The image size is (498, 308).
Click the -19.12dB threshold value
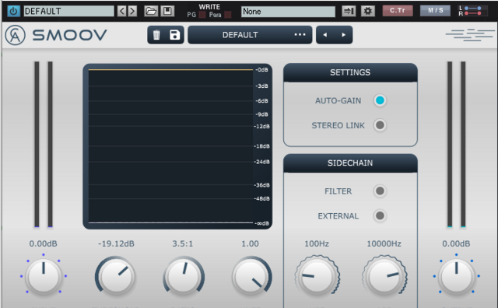click(x=116, y=243)
